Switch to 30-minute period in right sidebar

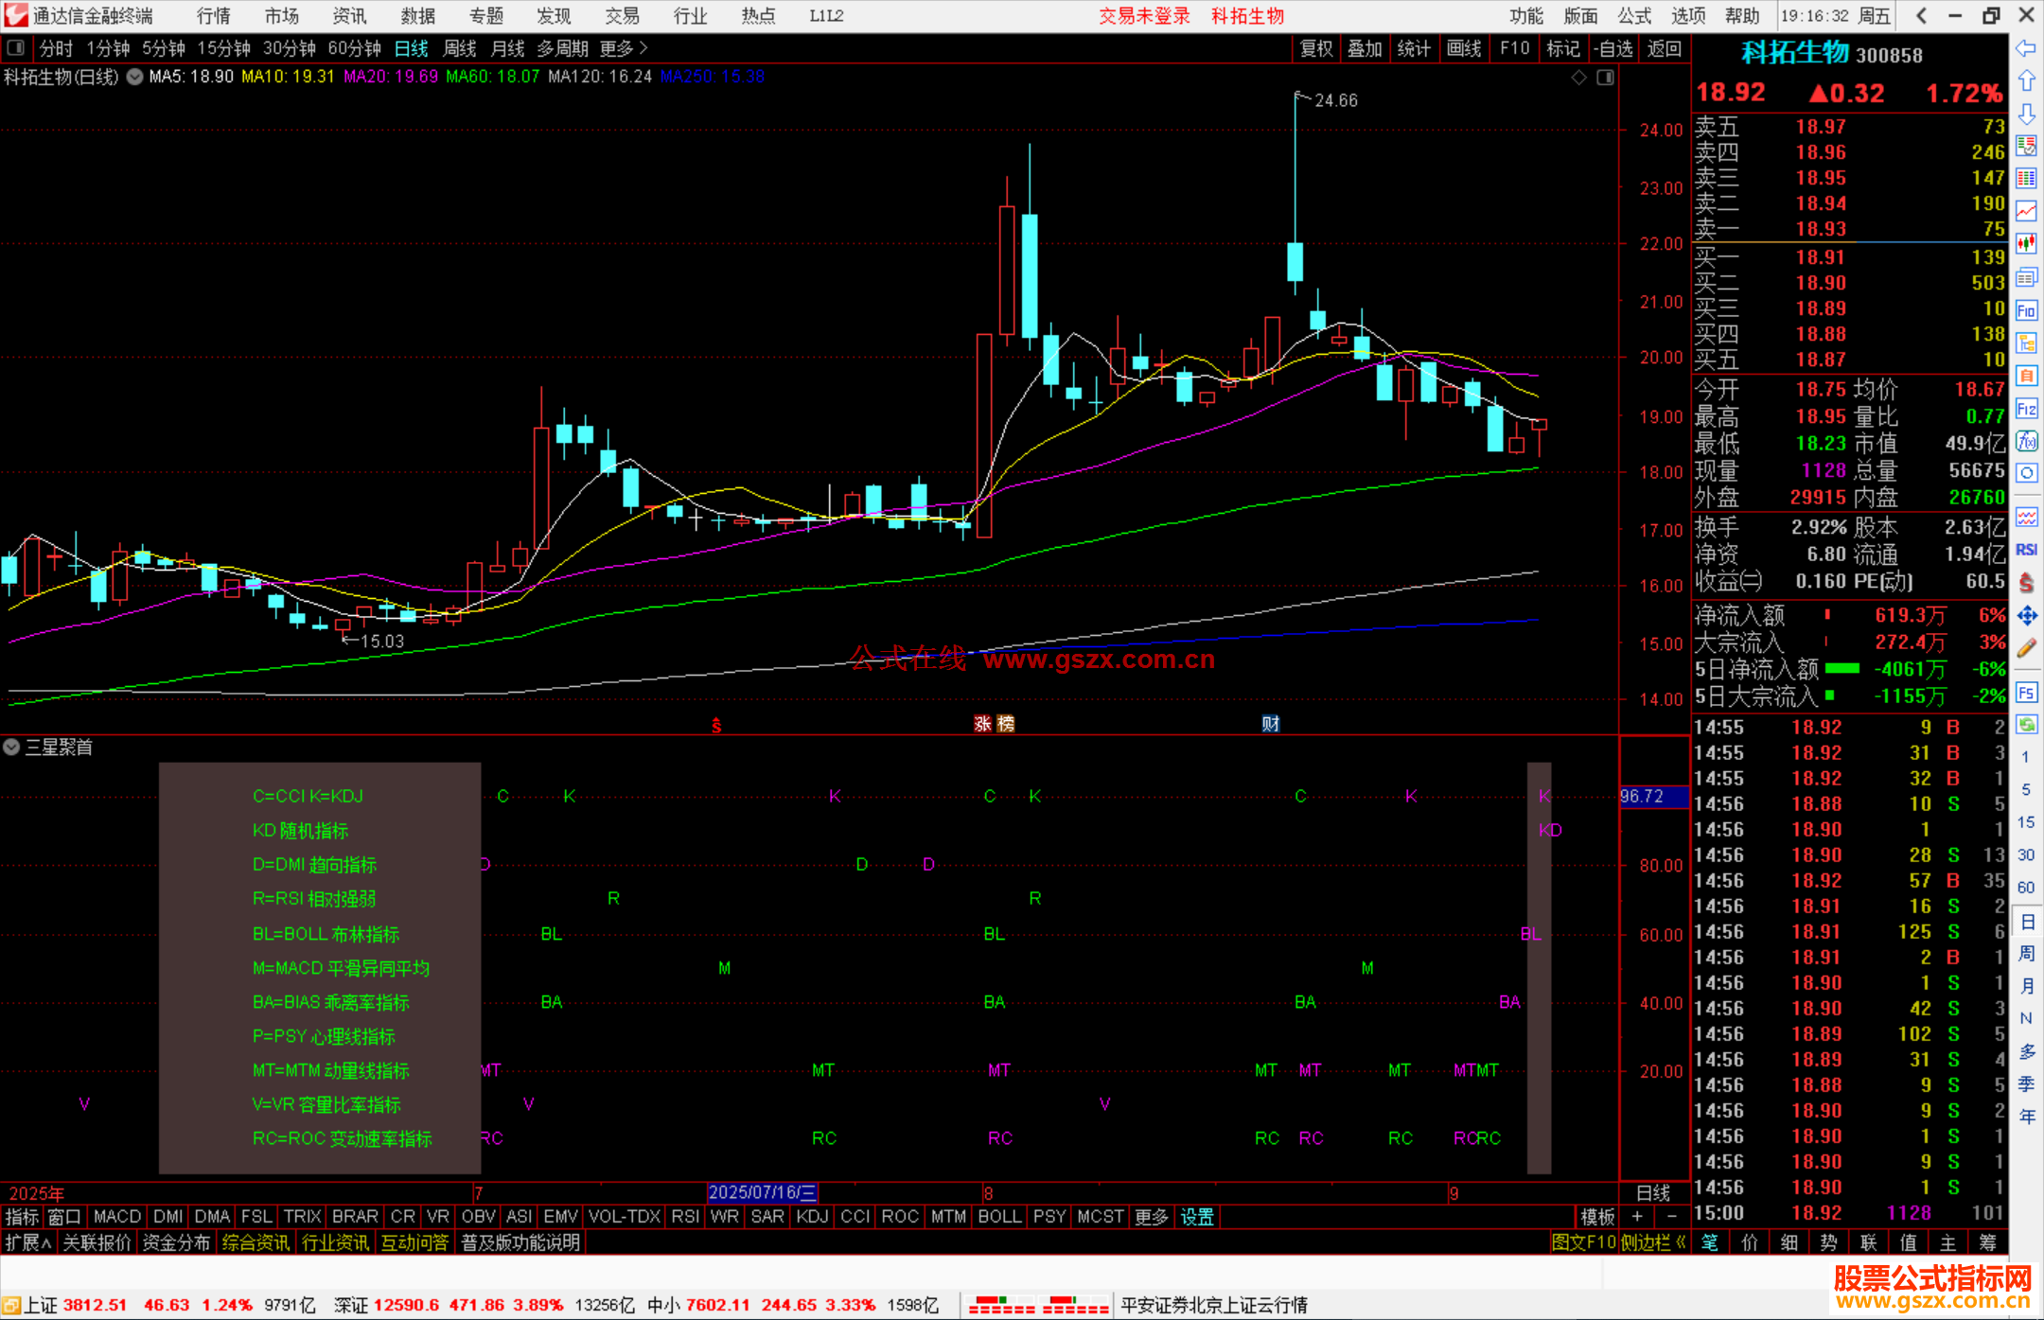point(2025,854)
